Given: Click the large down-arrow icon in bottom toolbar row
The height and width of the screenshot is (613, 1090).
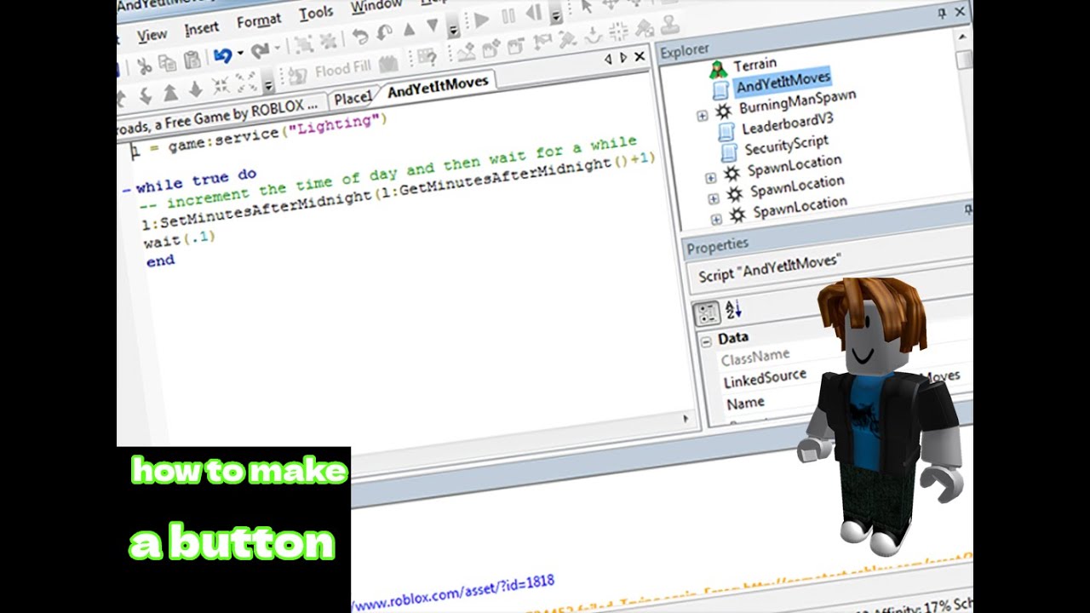Looking at the screenshot, I should [196, 89].
